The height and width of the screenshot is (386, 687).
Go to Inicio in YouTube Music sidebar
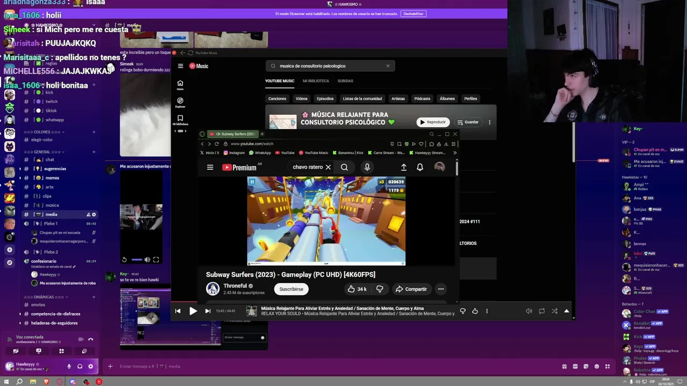click(x=180, y=85)
